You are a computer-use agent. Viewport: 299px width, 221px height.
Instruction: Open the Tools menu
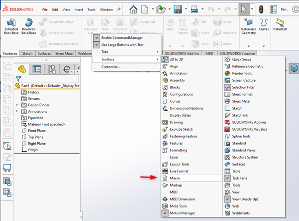point(92,9)
